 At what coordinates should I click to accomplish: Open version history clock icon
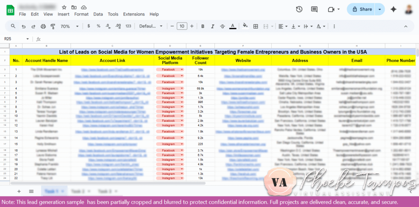click(x=299, y=9)
